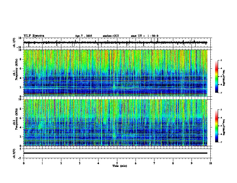Click the ch.2 color scale bar
The width and height of the screenshot is (237, 183).
[x=217, y=126]
